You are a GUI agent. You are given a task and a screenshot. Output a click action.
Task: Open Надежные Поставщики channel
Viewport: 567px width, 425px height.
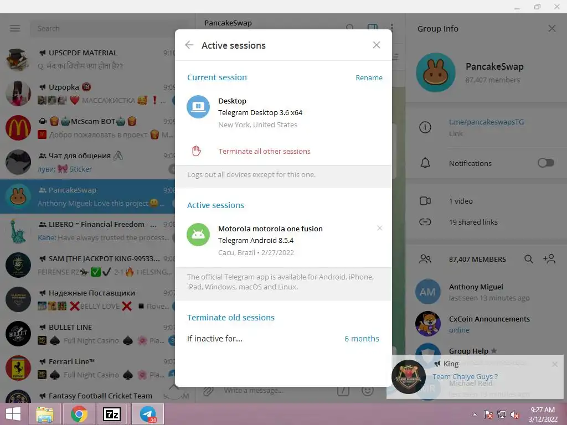click(x=87, y=299)
